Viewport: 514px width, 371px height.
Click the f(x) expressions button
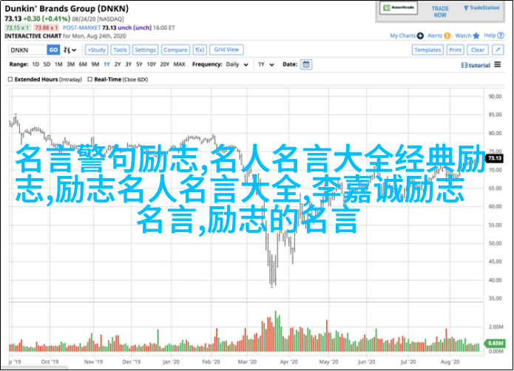tap(200, 50)
